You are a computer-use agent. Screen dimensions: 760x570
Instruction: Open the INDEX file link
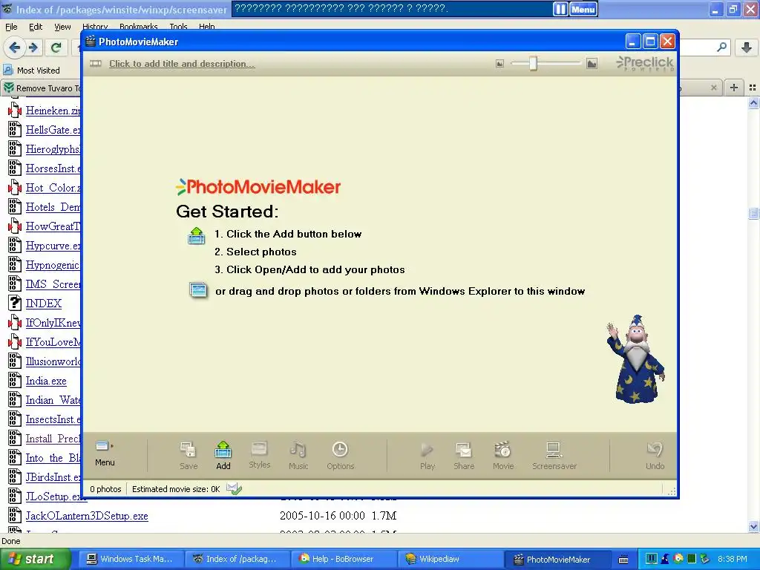click(x=44, y=304)
